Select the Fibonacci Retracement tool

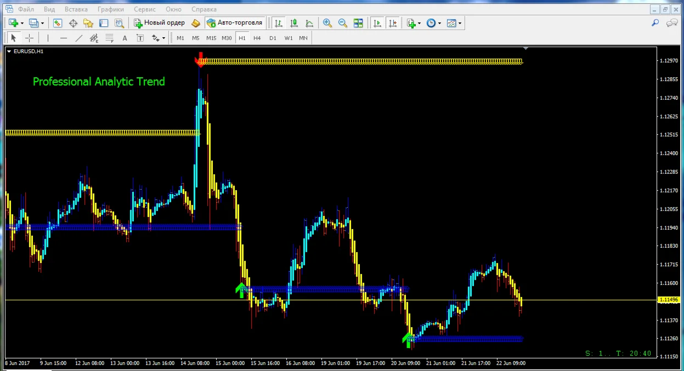pos(110,38)
